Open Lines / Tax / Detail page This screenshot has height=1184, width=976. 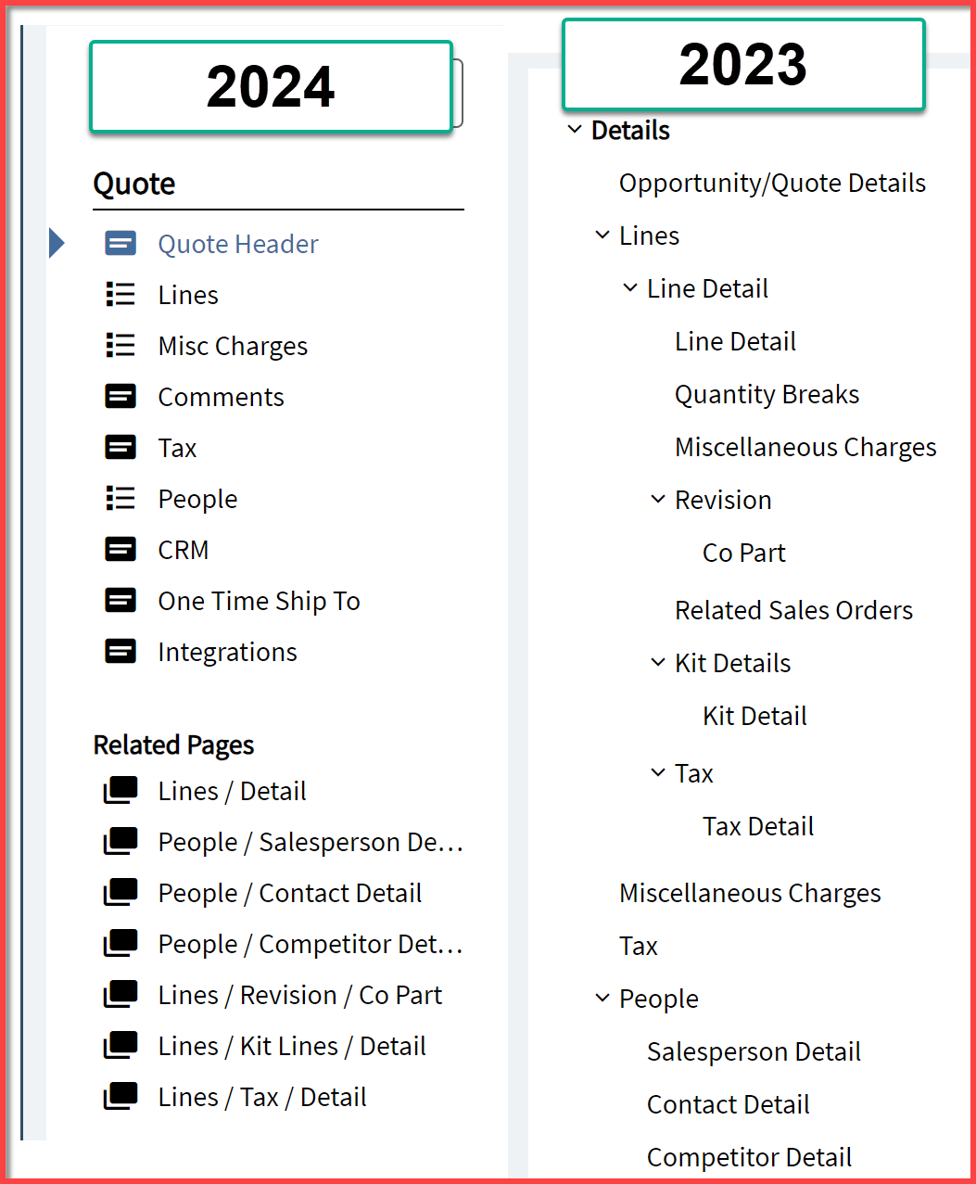pos(262,1097)
